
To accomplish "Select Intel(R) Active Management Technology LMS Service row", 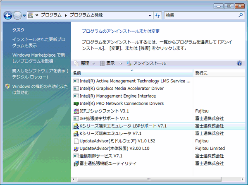I will point(158,81).
